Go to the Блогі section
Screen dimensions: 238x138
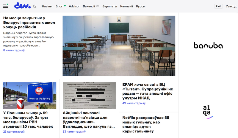tap(59, 6)
